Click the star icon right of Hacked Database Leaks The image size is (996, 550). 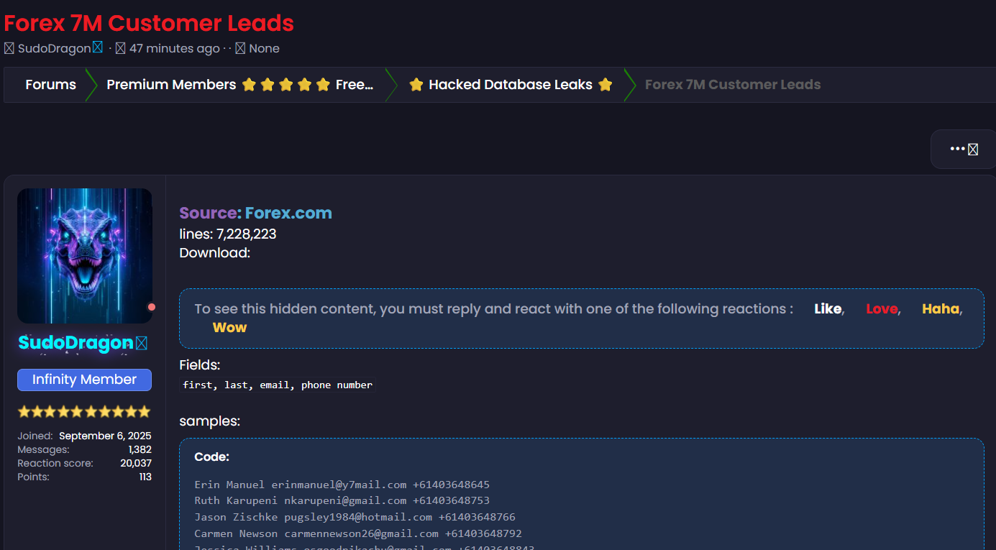[x=605, y=85]
